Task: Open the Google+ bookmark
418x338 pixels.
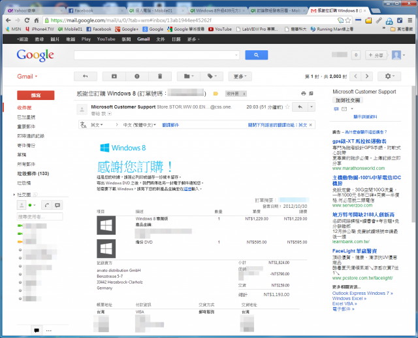Action: click(127, 29)
